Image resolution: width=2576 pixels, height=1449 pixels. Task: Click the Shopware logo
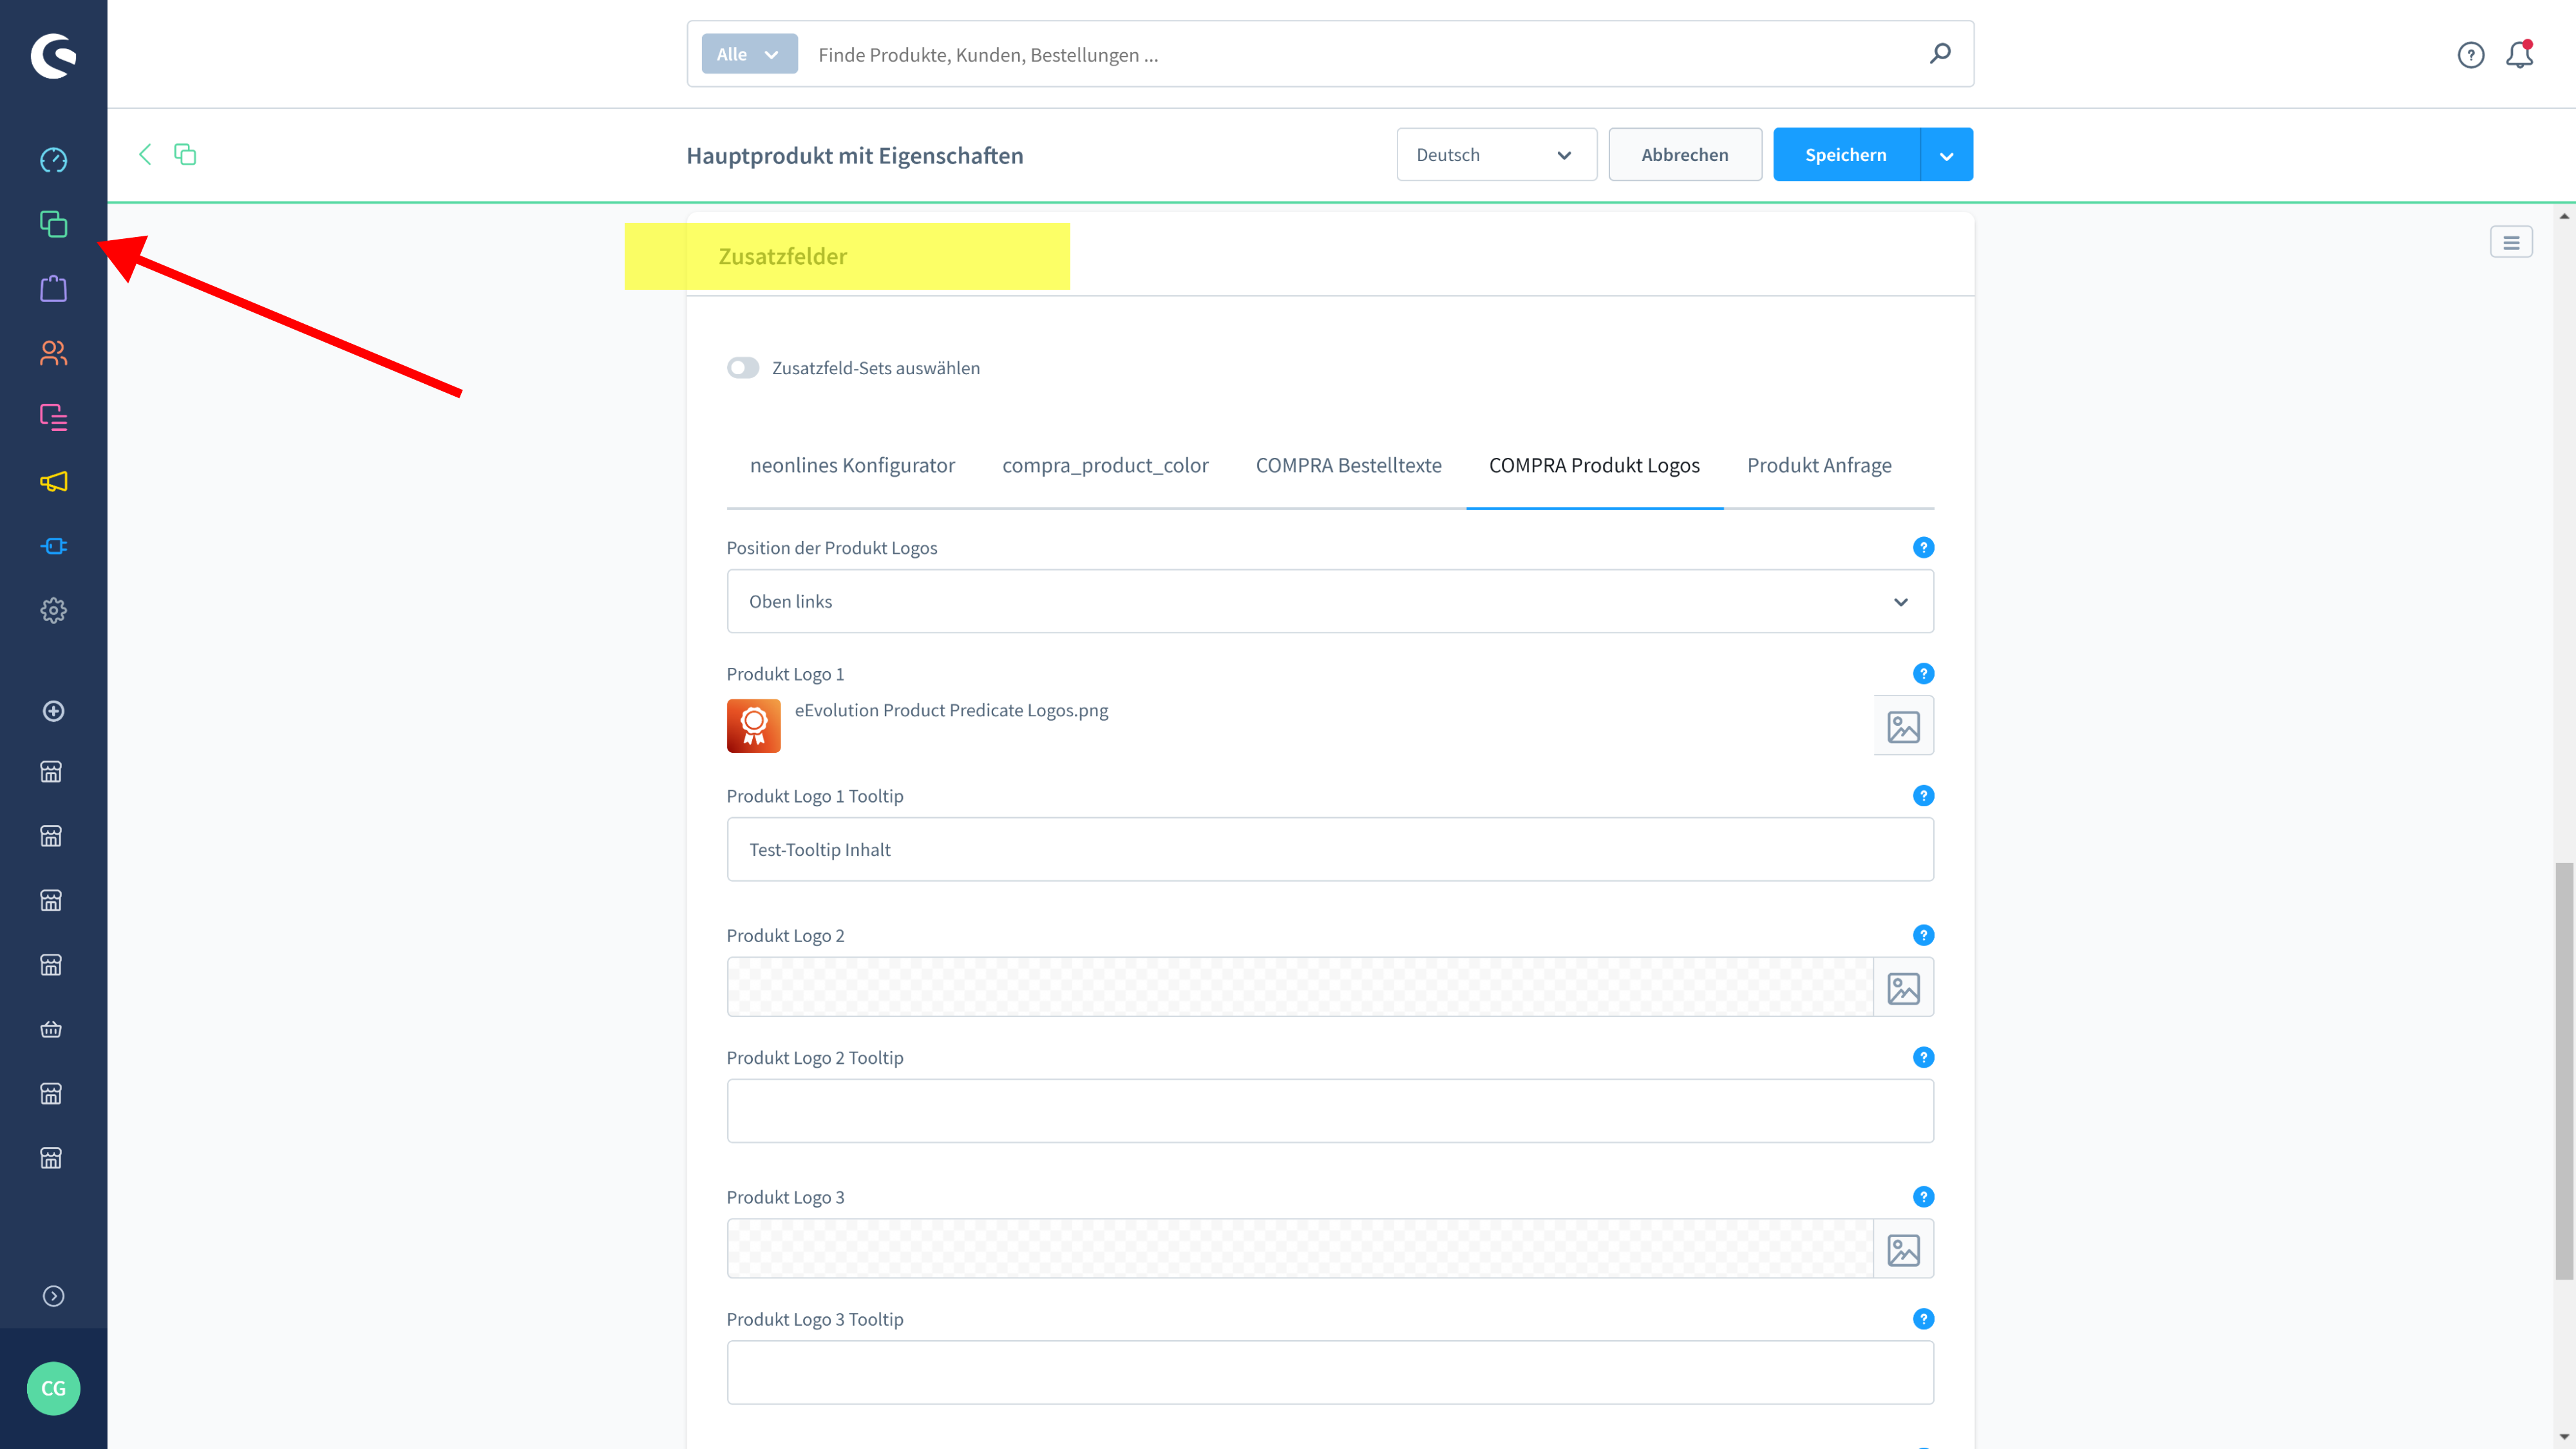pos(53,55)
